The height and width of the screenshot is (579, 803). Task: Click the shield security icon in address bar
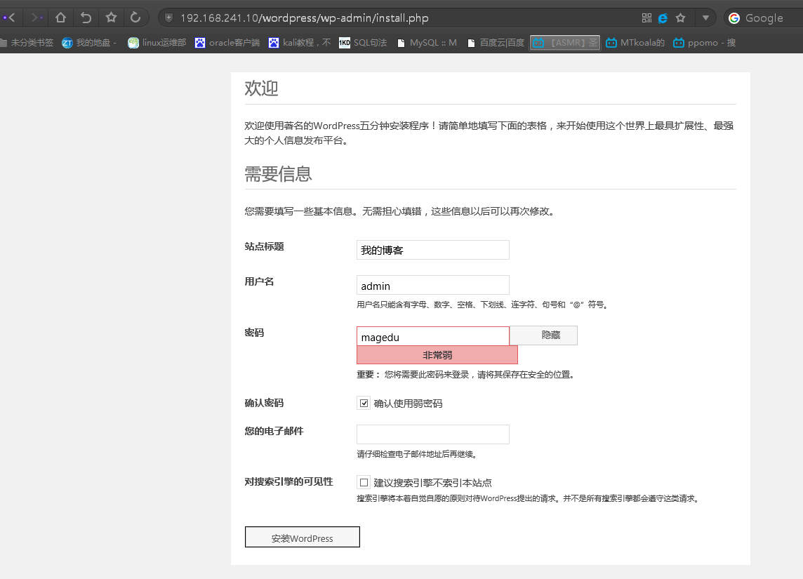[x=168, y=18]
